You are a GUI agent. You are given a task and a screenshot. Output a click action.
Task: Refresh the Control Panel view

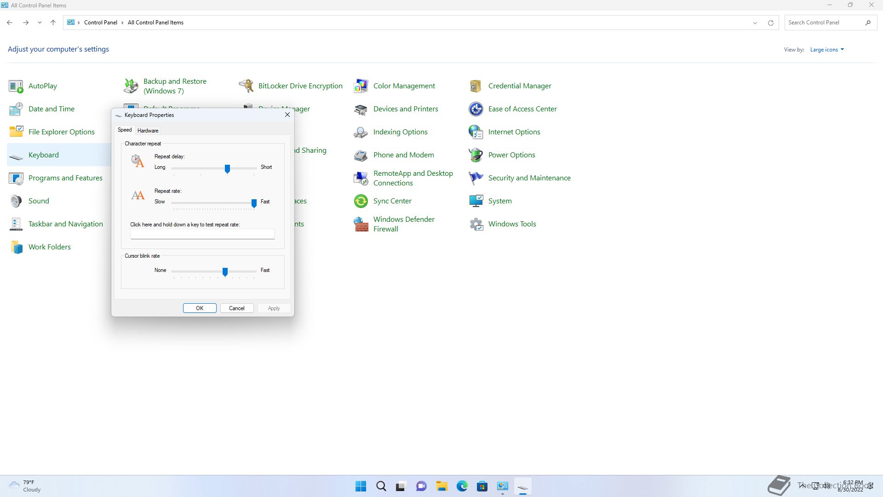coord(771,23)
